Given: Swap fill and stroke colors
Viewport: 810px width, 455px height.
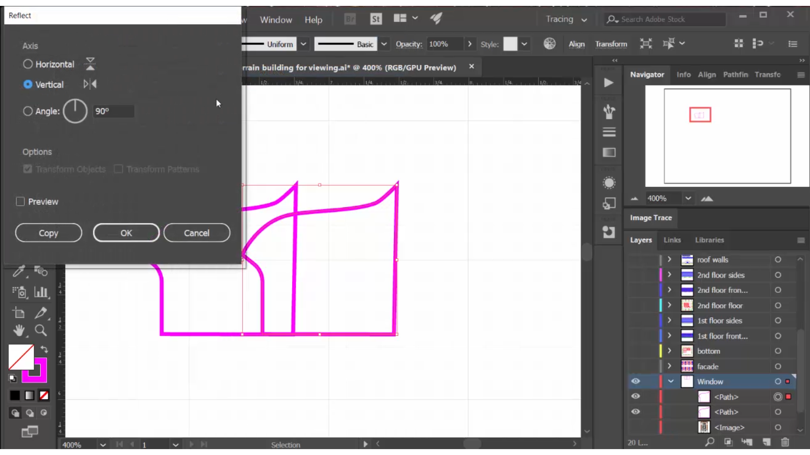Looking at the screenshot, I should pyautogui.click(x=44, y=349).
